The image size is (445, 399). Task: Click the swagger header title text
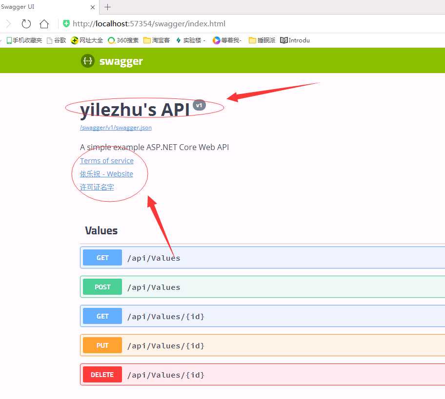click(x=121, y=61)
